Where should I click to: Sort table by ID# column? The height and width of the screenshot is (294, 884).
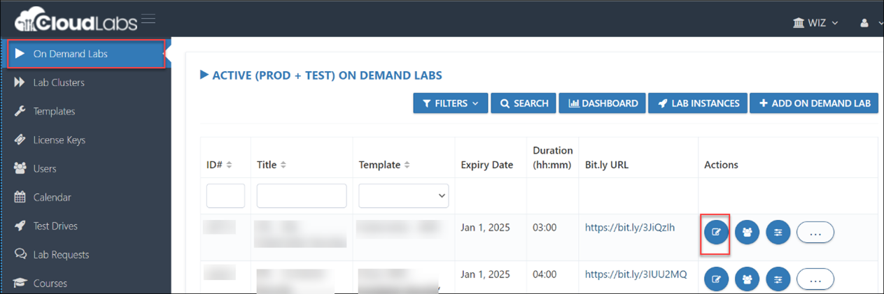219,165
